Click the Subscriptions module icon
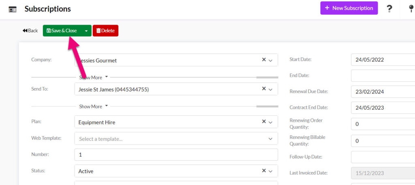 [13, 10]
